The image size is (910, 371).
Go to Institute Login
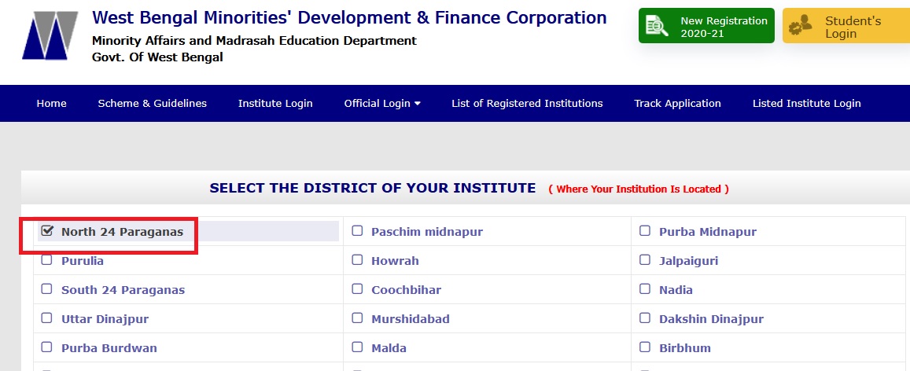click(275, 103)
